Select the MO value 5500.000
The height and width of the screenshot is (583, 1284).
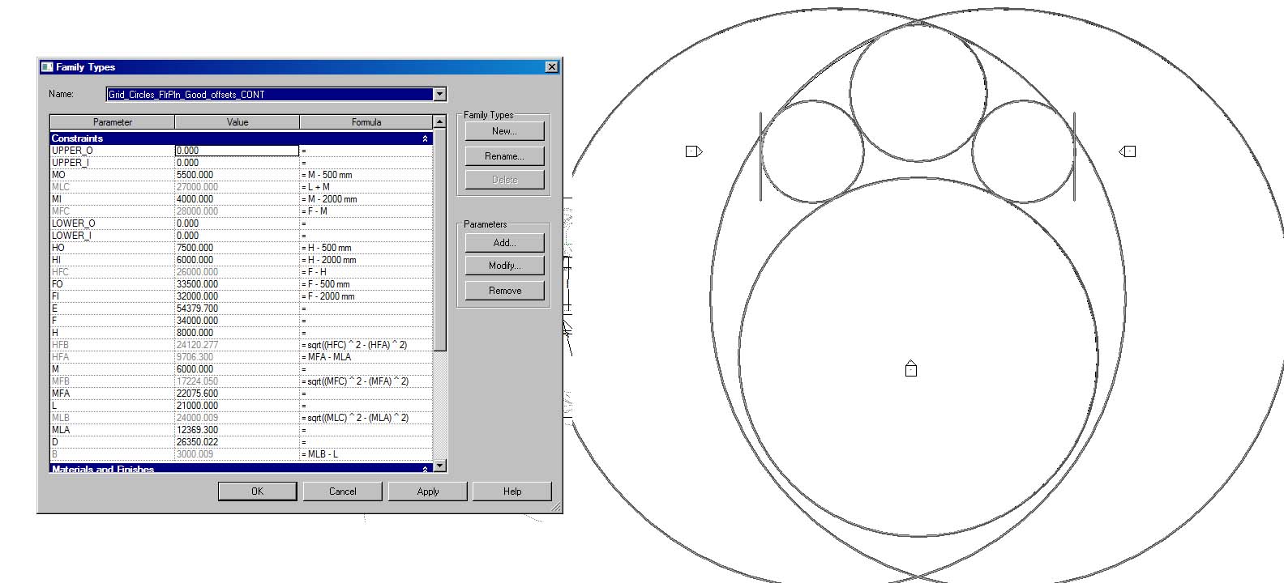point(237,175)
